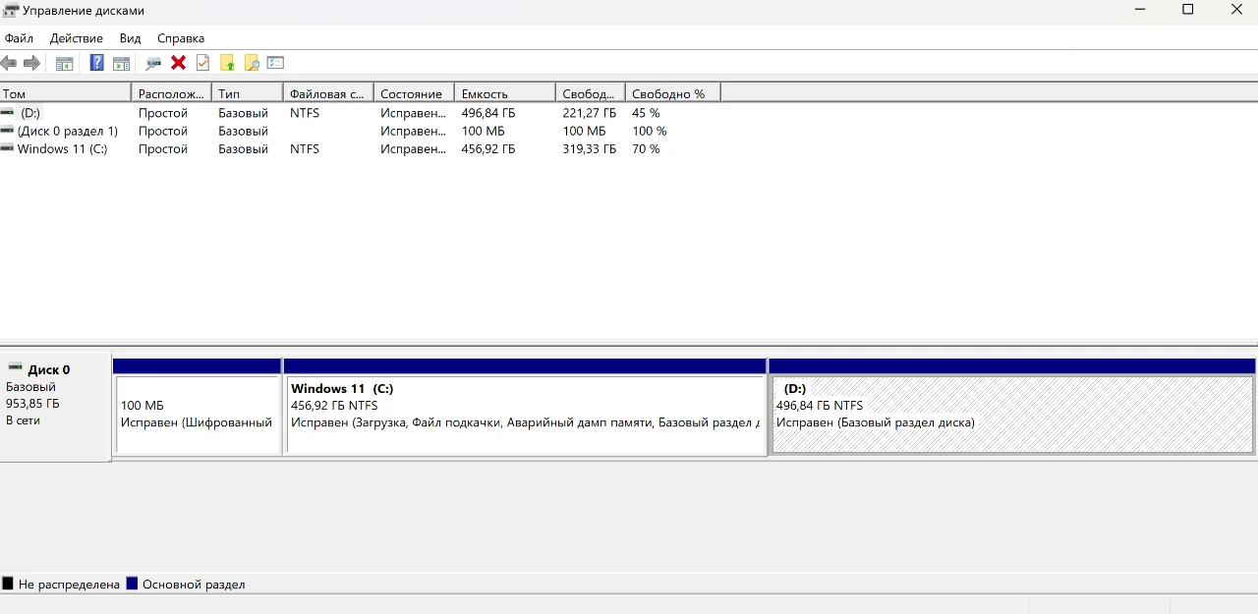
Task: Click the connect/rescan disk toolbar icon
Action: tap(153, 63)
